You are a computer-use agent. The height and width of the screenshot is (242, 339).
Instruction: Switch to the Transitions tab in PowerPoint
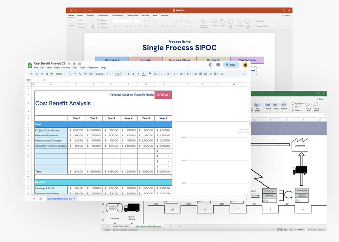click(103, 15)
